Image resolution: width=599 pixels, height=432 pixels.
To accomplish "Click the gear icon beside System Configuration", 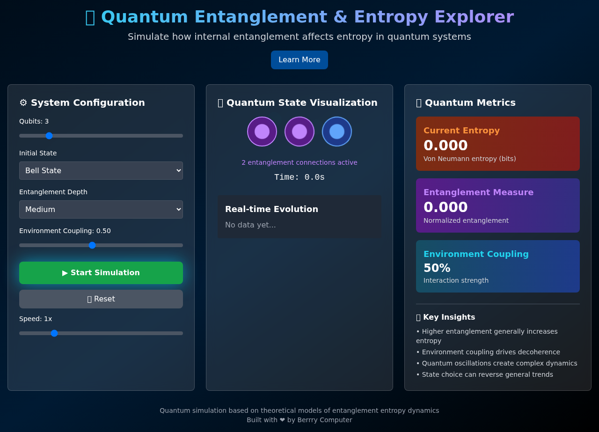I will pyautogui.click(x=22, y=103).
